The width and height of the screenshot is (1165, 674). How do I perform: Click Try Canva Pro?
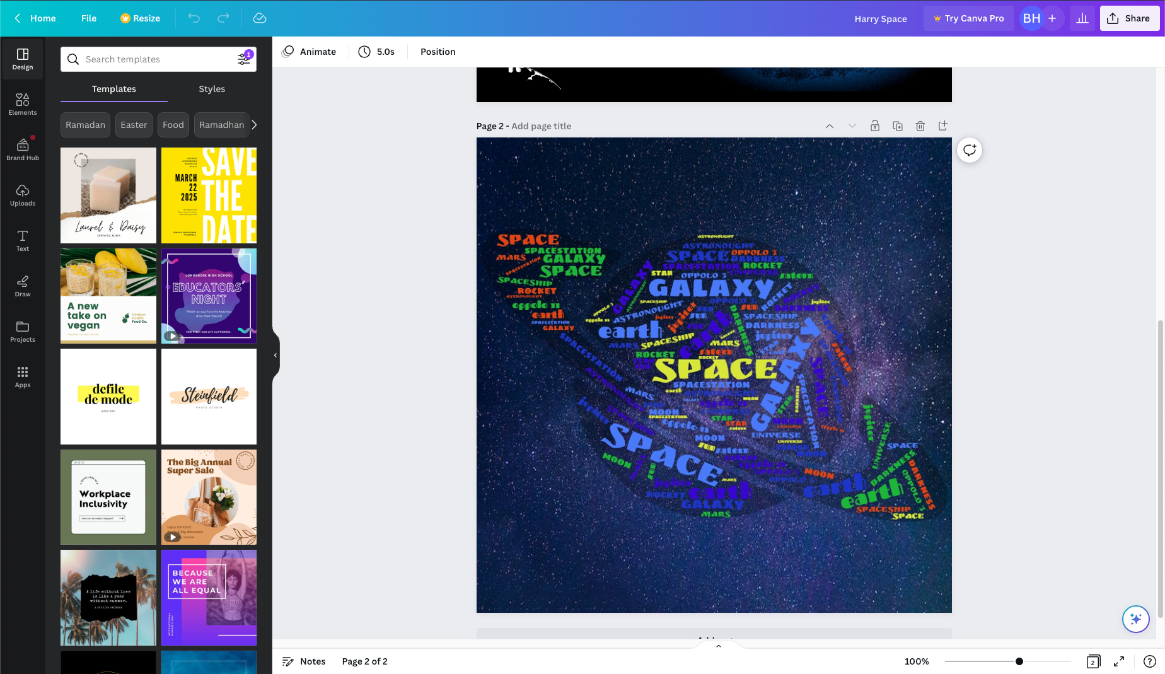coord(969,18)
